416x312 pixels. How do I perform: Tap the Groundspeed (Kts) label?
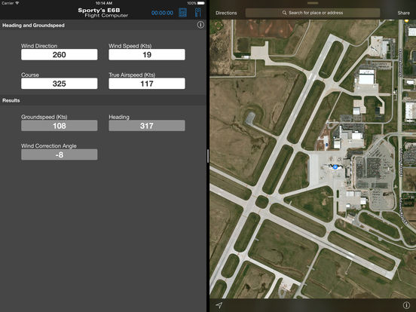(44, 117)
